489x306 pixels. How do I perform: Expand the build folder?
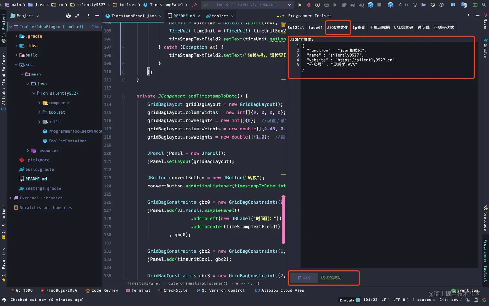tap(16, 55)
